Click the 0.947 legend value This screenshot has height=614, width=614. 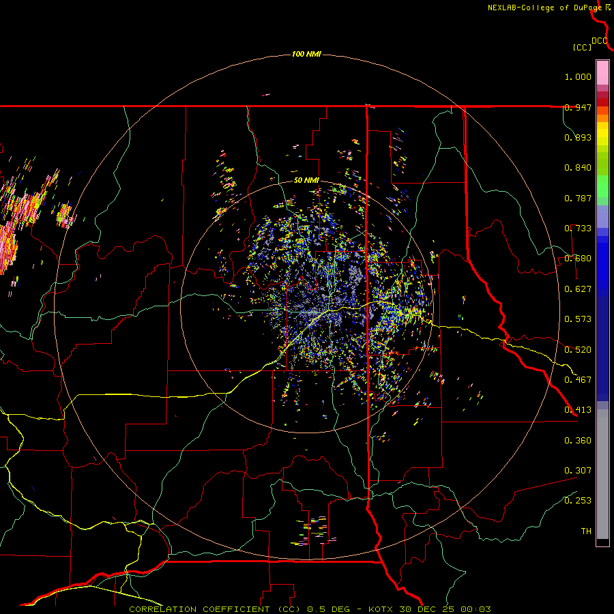click(578, 107)
